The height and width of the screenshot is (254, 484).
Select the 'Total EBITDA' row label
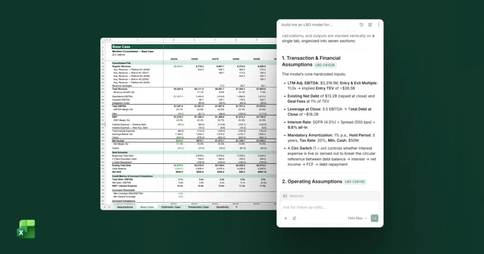tap(119, 106)
